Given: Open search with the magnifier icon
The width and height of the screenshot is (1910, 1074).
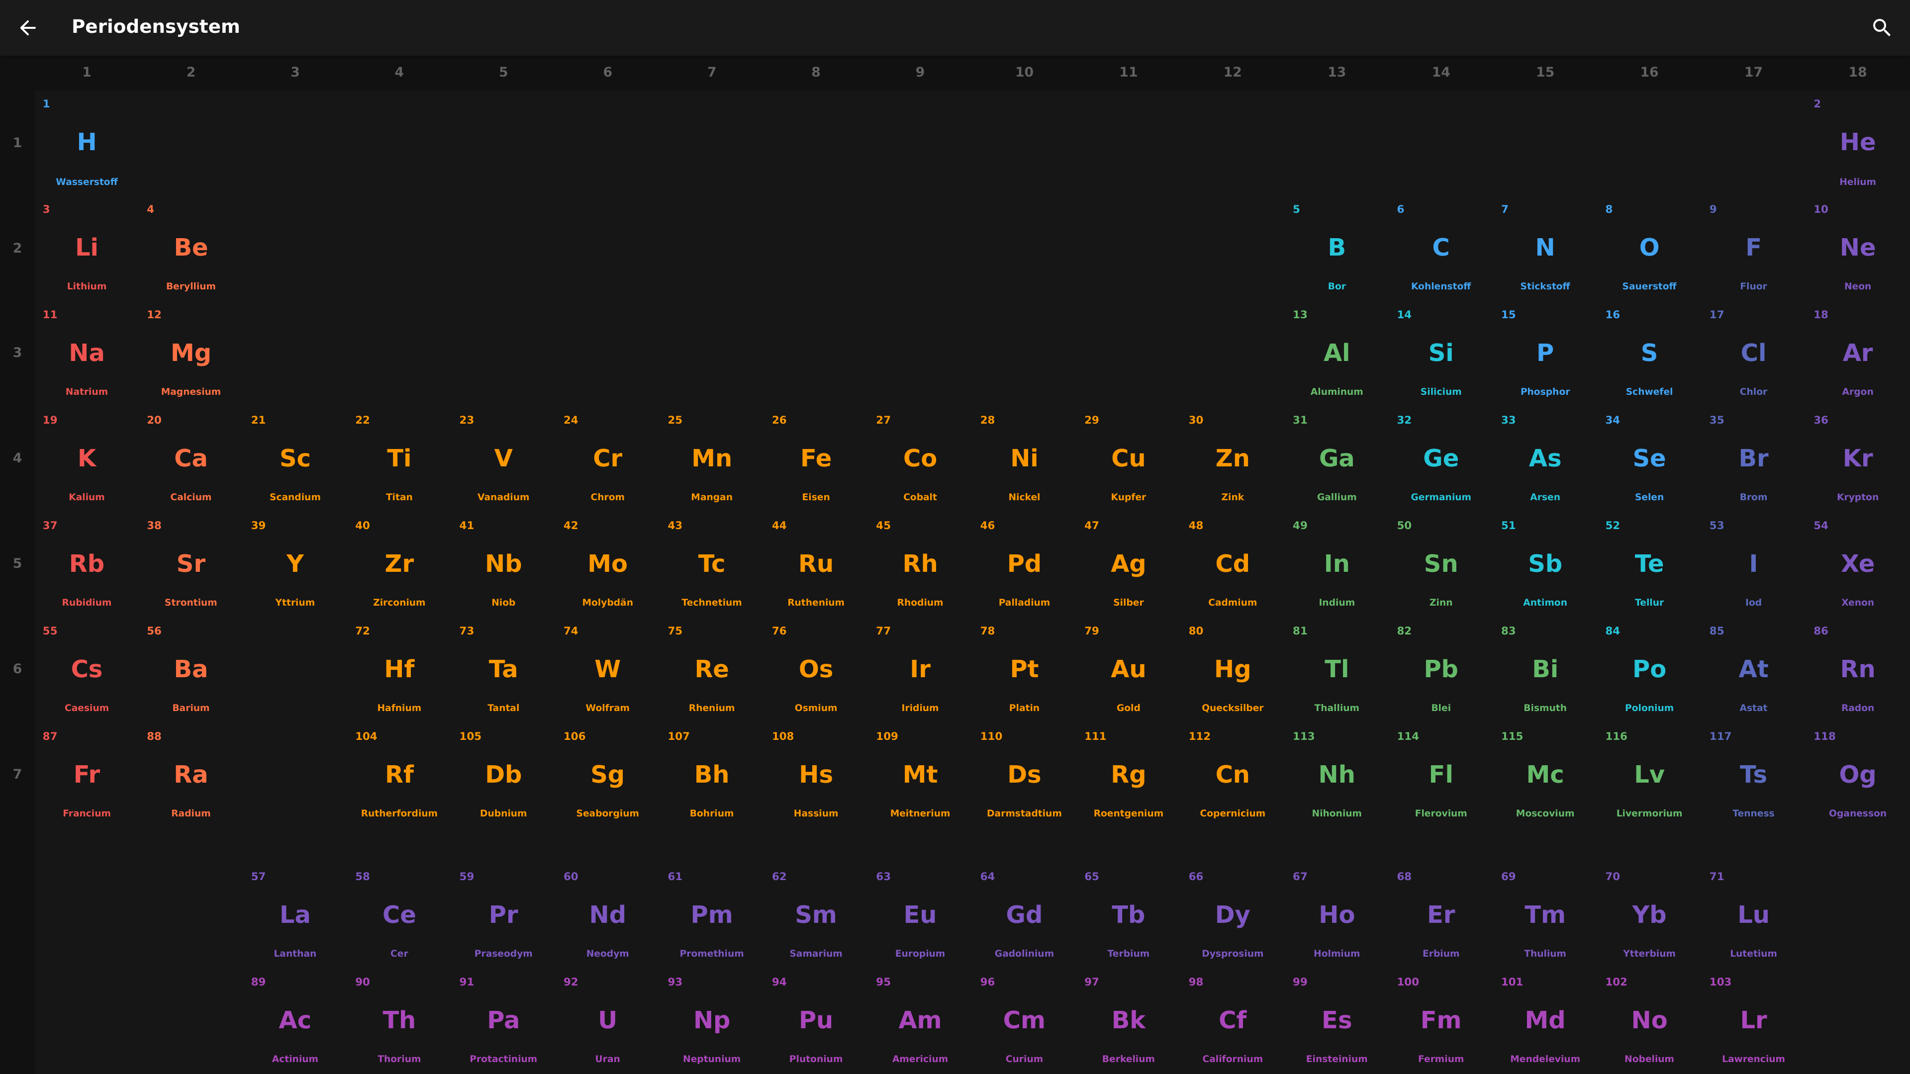Looking at the screenshot, I should click(1881, 27).
